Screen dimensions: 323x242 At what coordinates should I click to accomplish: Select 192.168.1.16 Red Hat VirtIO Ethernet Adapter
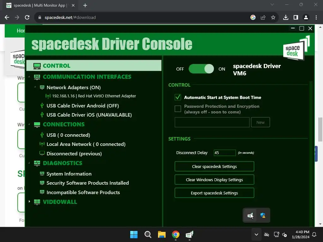click(x=94, y=96)
